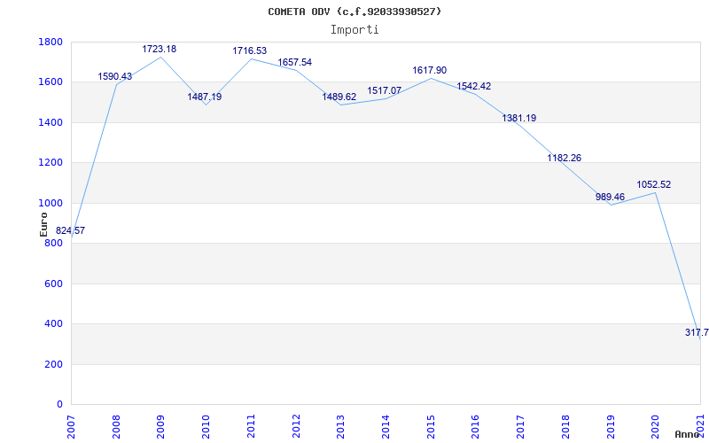Image resolution: width=709 pixels, height=443 pixels.
Task: Select the 1542.42 value label
Action: 474,87
